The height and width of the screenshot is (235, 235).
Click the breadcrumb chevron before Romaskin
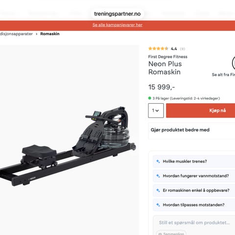pos(37,34)
